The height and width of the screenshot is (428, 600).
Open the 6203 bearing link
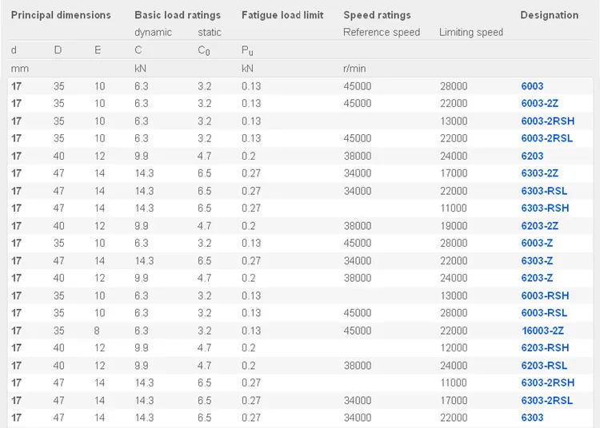click(532, 157)
